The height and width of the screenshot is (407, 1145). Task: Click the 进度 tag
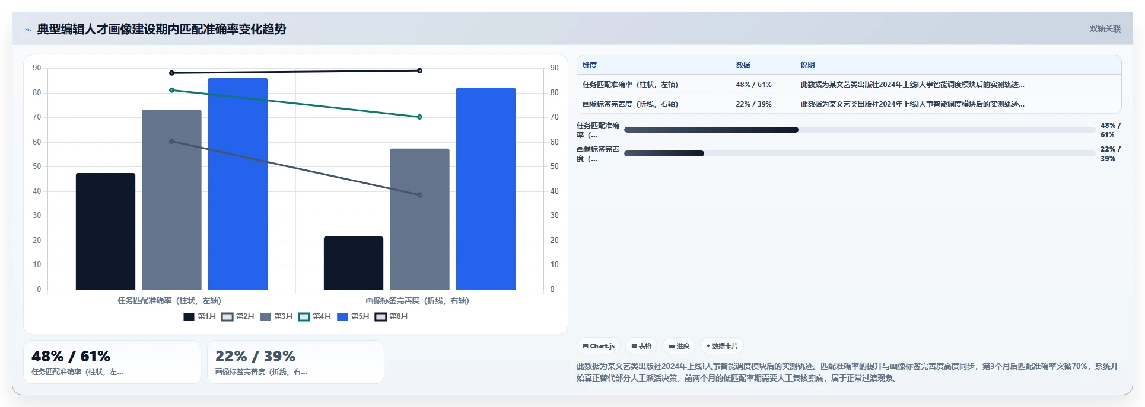pyautogui.click(x=679, y=346)
